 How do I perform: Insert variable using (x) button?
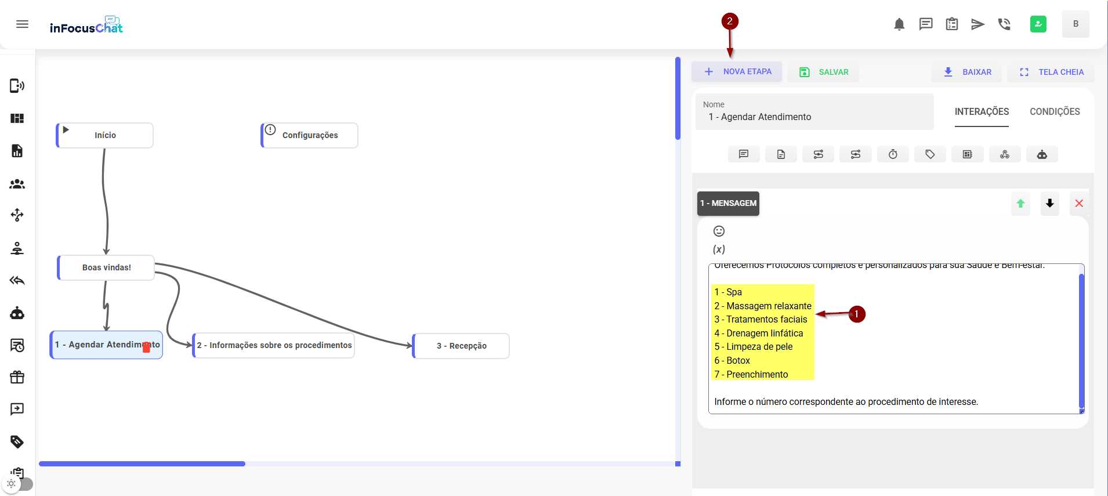tap(719, 249)
